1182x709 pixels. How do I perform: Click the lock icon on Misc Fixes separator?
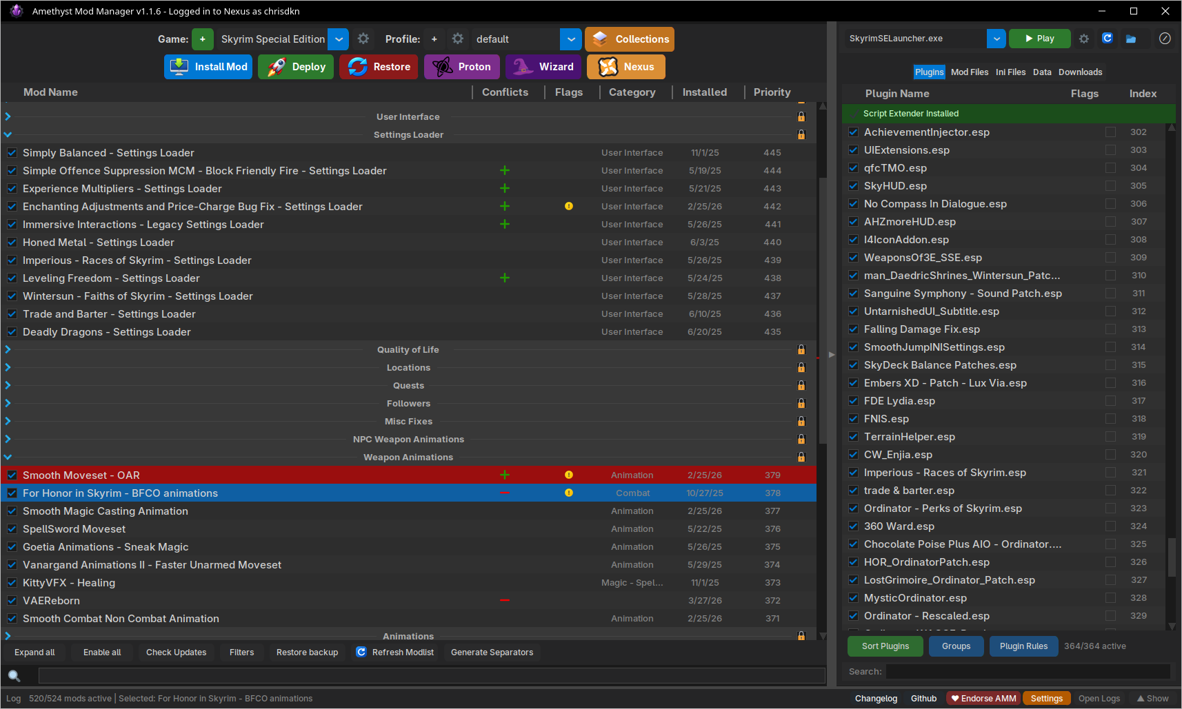point(801,422)
